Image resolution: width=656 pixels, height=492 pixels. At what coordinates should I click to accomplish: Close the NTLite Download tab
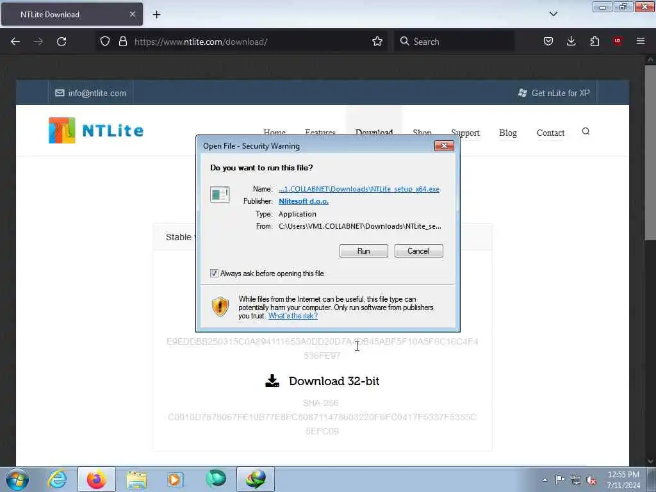133,14
